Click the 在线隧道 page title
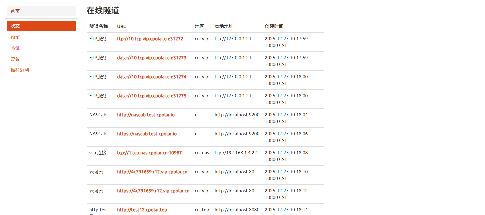Screen dimensions: 485x215 (102, 11)
